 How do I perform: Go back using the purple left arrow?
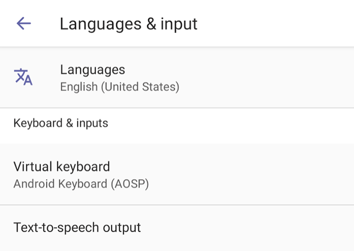23,23
